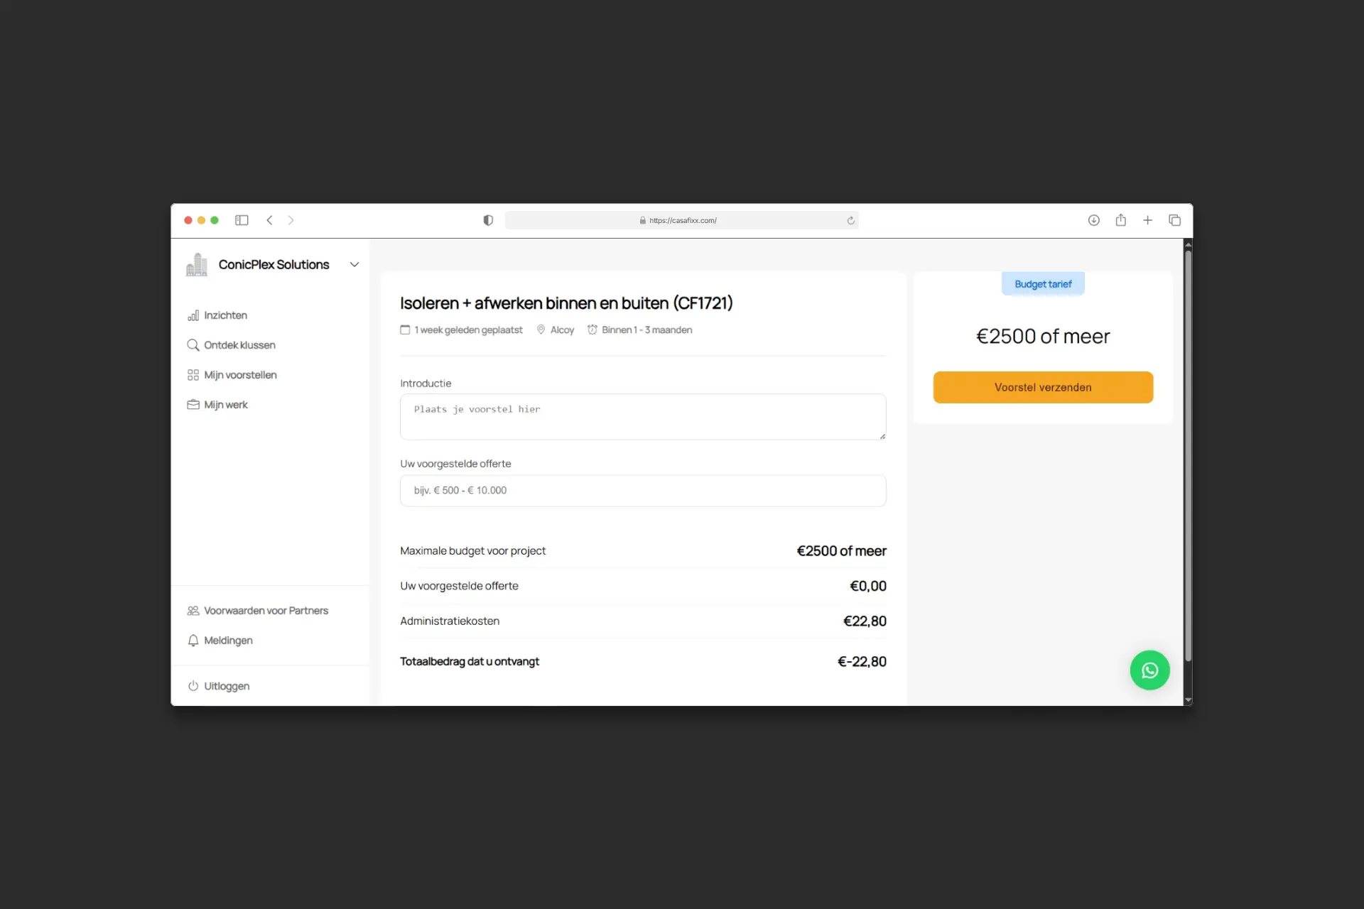Open the browser downloads icon
Viewport: 1364px width, 909px height.
pos(1093,220)
